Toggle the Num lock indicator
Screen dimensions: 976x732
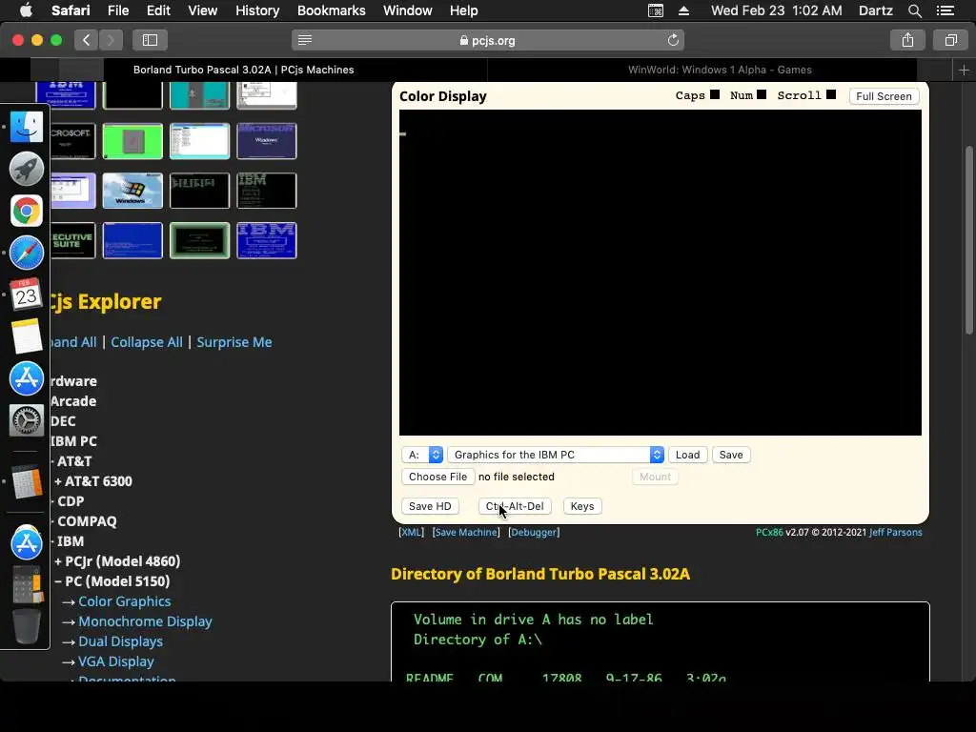tap(762, 94)
